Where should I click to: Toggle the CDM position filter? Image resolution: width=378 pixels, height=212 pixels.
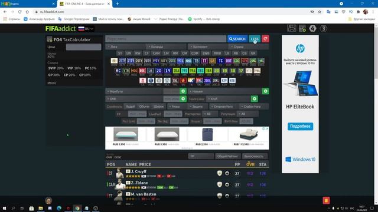click(x=194, y=53)
